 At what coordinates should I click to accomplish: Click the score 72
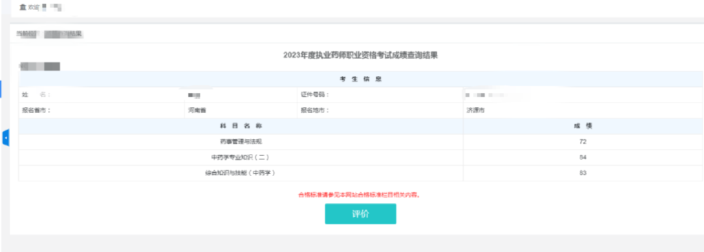(x=583, y=142)
